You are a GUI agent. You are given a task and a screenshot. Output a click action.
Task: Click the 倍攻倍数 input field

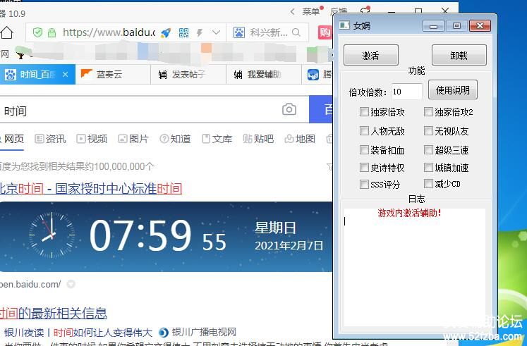pyautogui.click(x=406, y=92)
